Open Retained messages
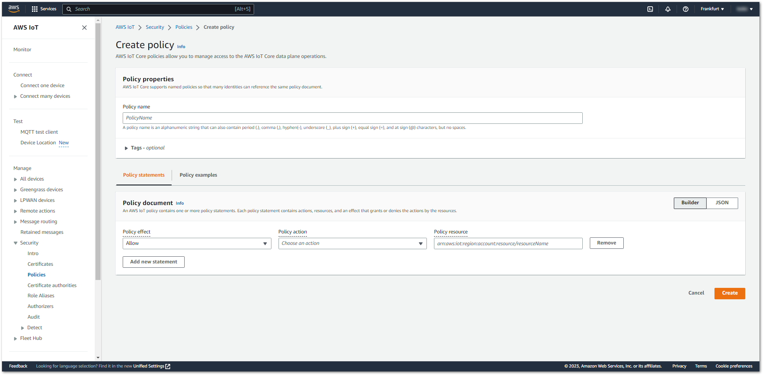 42,232
